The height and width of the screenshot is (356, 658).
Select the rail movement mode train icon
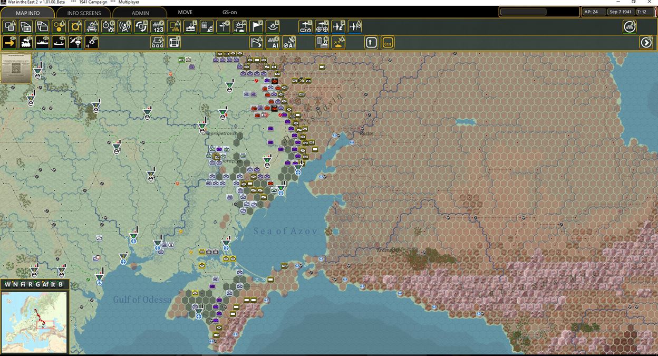[x=26, y=43]
